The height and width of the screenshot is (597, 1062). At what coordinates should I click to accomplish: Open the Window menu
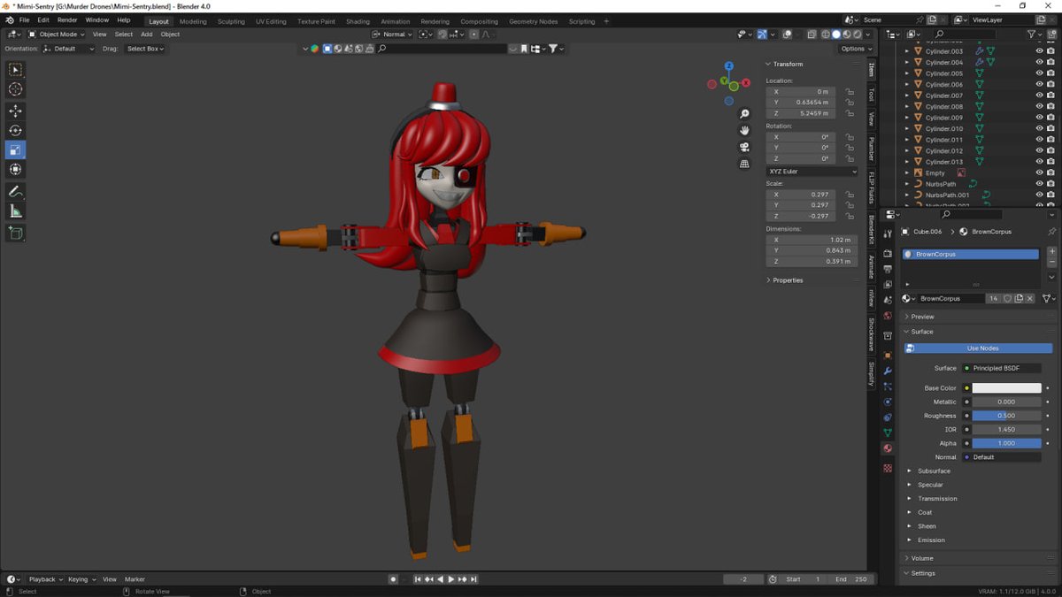coord(97,19)
